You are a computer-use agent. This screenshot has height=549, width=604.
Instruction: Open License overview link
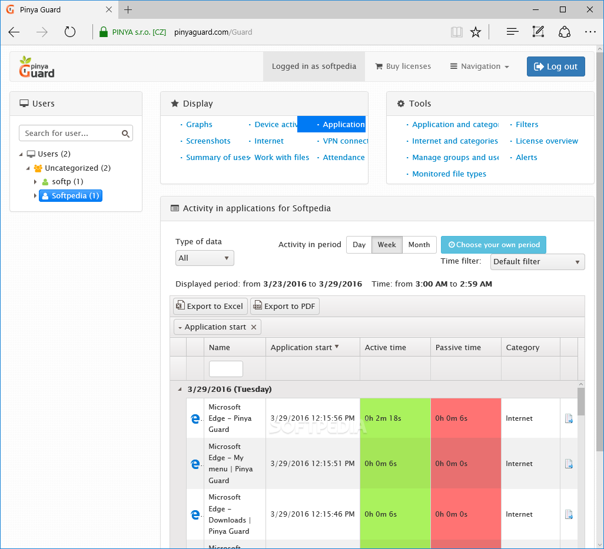(x=547, y=141)
